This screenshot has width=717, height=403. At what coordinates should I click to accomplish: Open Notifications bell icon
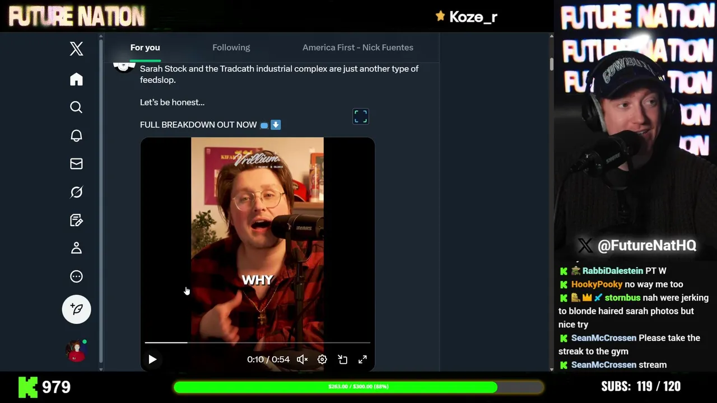pyautogui.click(x=77, y=135)
